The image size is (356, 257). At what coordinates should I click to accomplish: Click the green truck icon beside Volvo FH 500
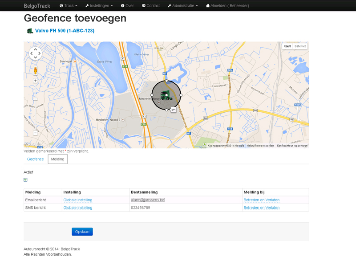30,31
